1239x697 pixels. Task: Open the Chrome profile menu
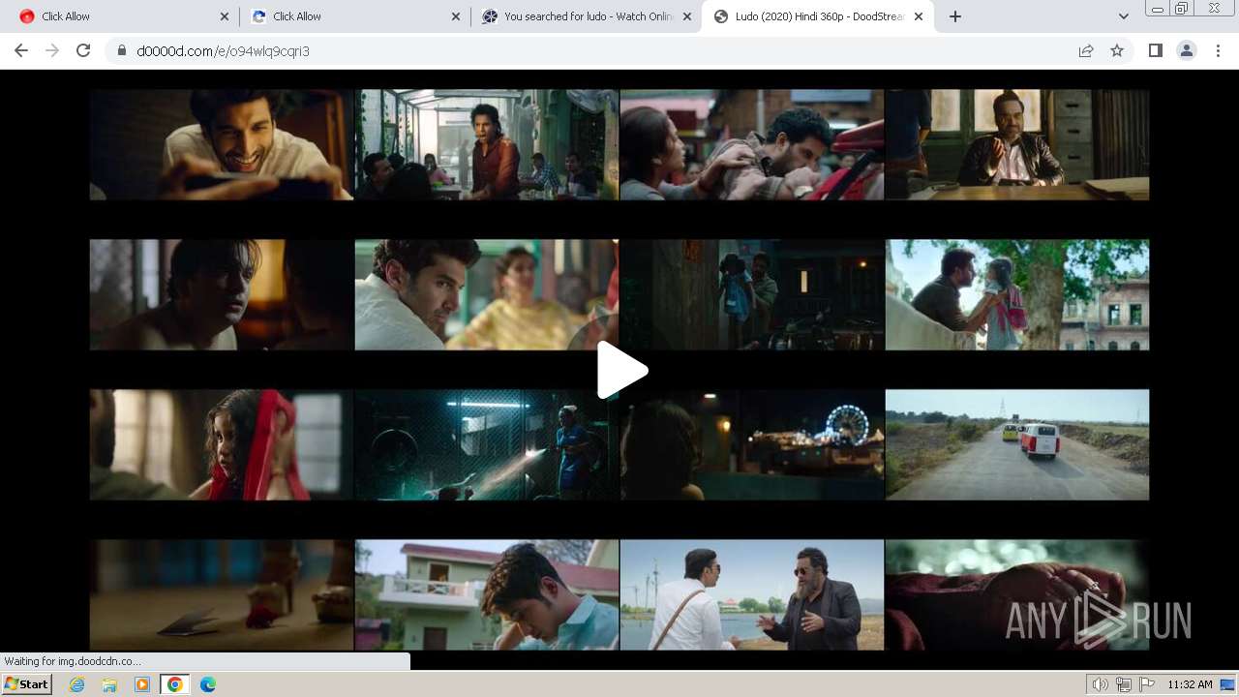coord(1186,51)
